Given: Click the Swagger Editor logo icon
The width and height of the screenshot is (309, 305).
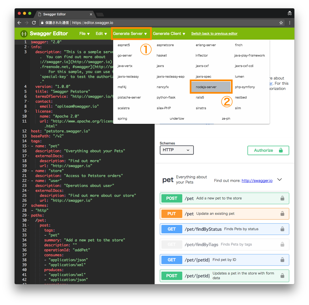Looking at the screenshot, I should 24,34.
